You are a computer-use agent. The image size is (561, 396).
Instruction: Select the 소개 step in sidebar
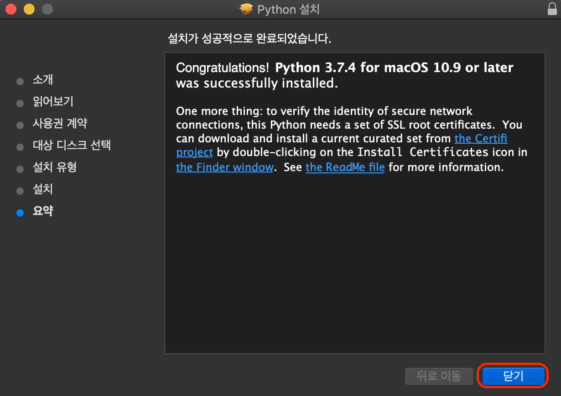click(x=43, y=79)
